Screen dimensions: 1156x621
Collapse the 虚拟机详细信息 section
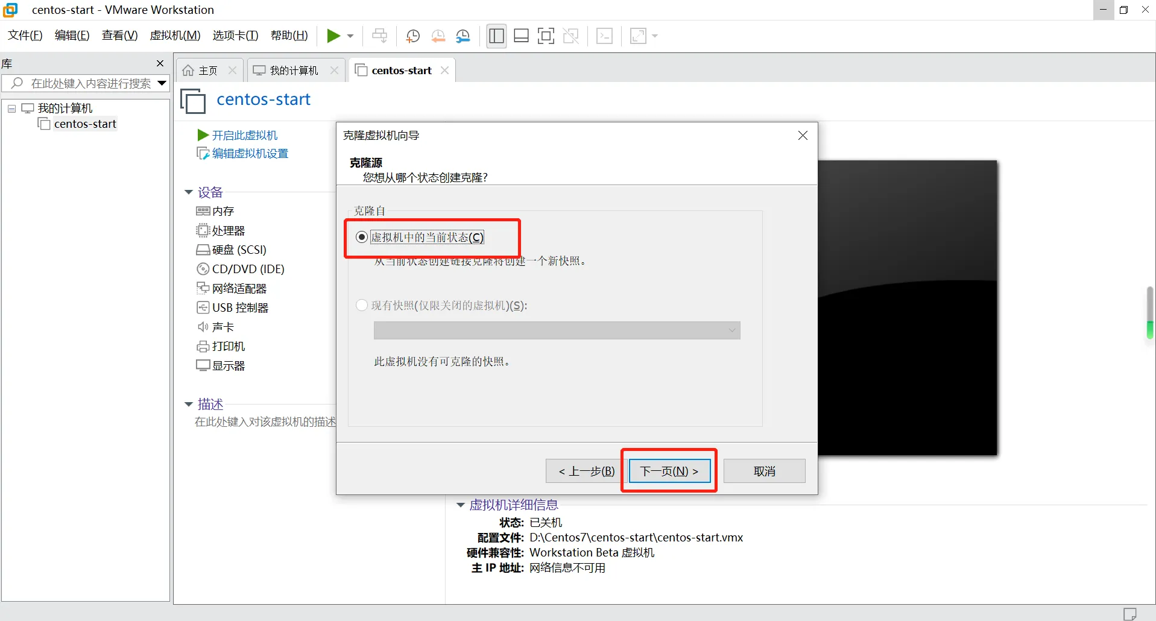point(461,505)
